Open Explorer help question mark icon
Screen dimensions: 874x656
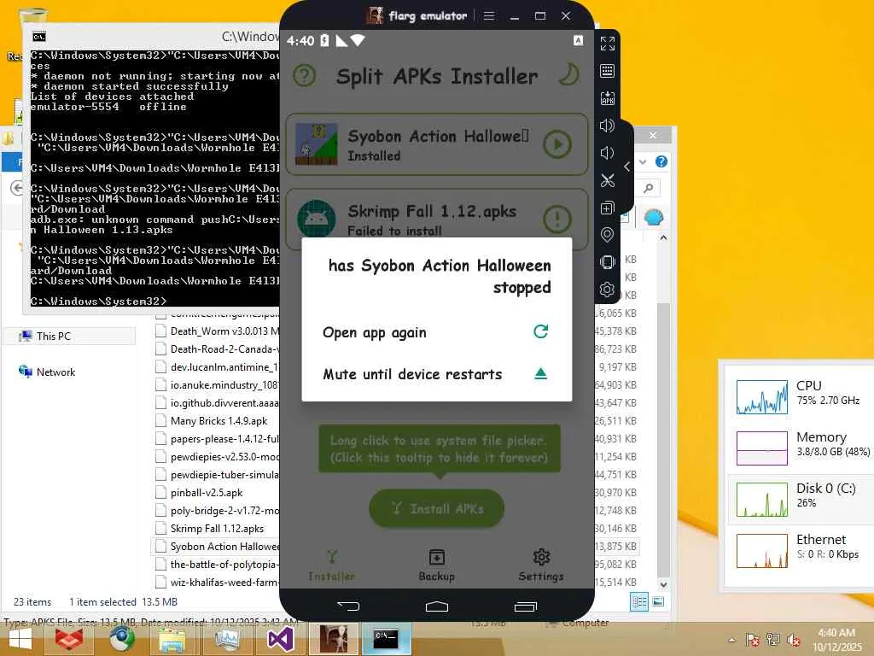pos(661,161)
